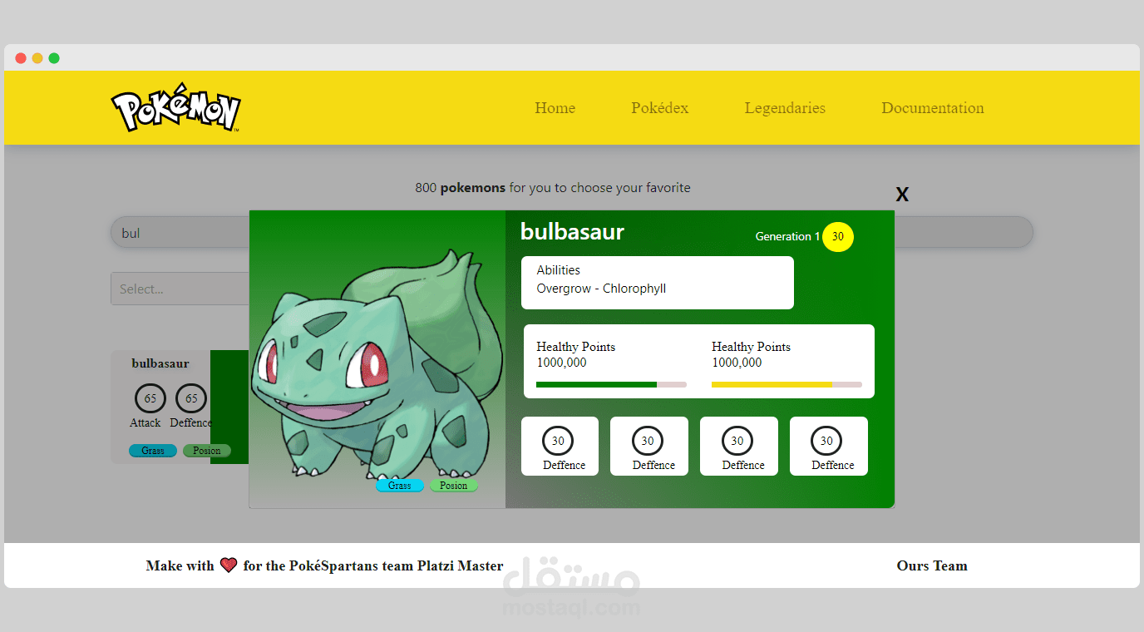Open the Legendaries nav item

(785, 108)
